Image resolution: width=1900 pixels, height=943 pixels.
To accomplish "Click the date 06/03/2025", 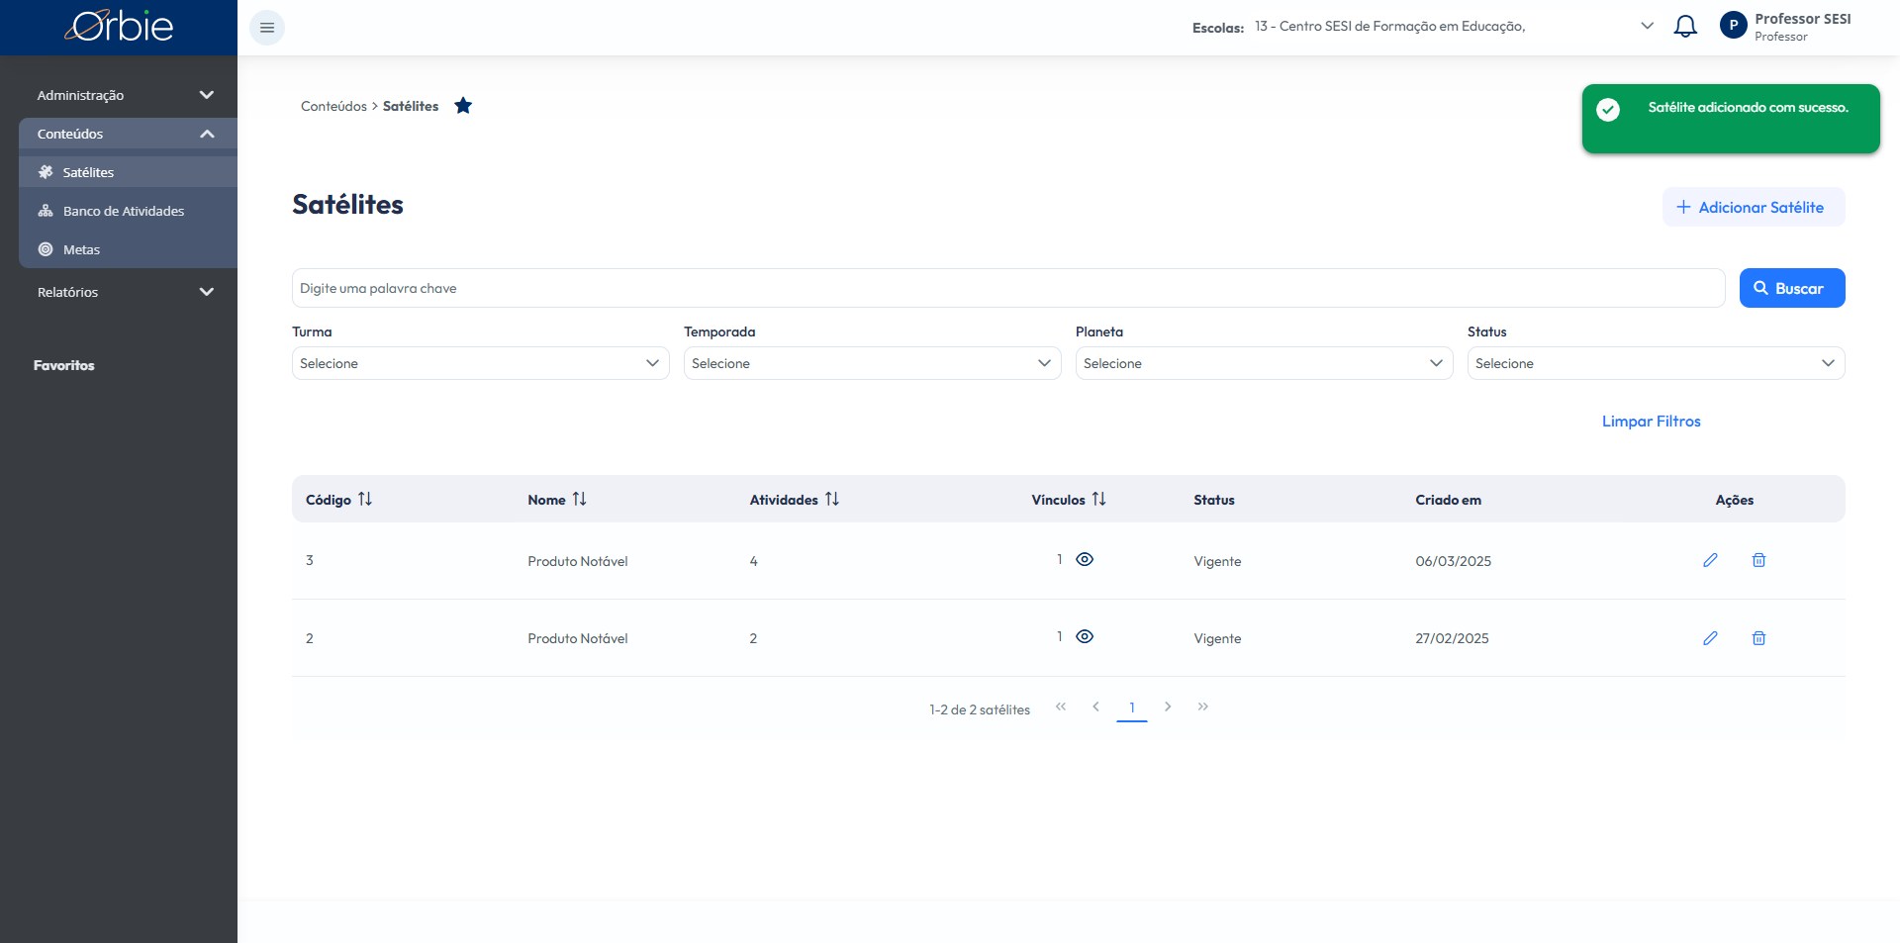I will 1453,561.
